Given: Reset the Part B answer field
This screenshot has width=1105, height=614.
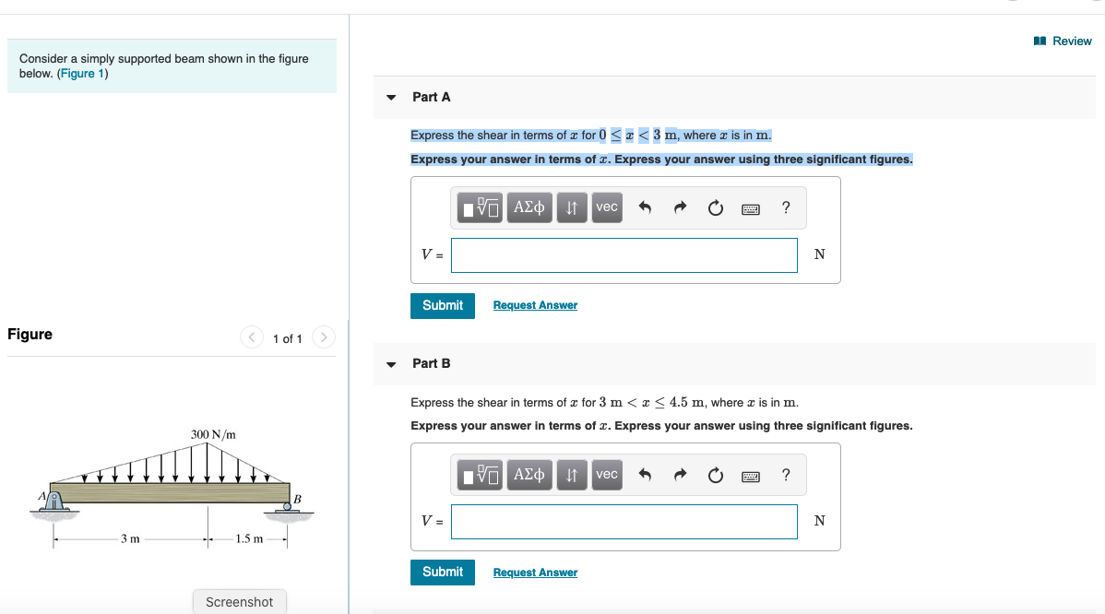Looking at the screenshot, I should pos(715,476).
